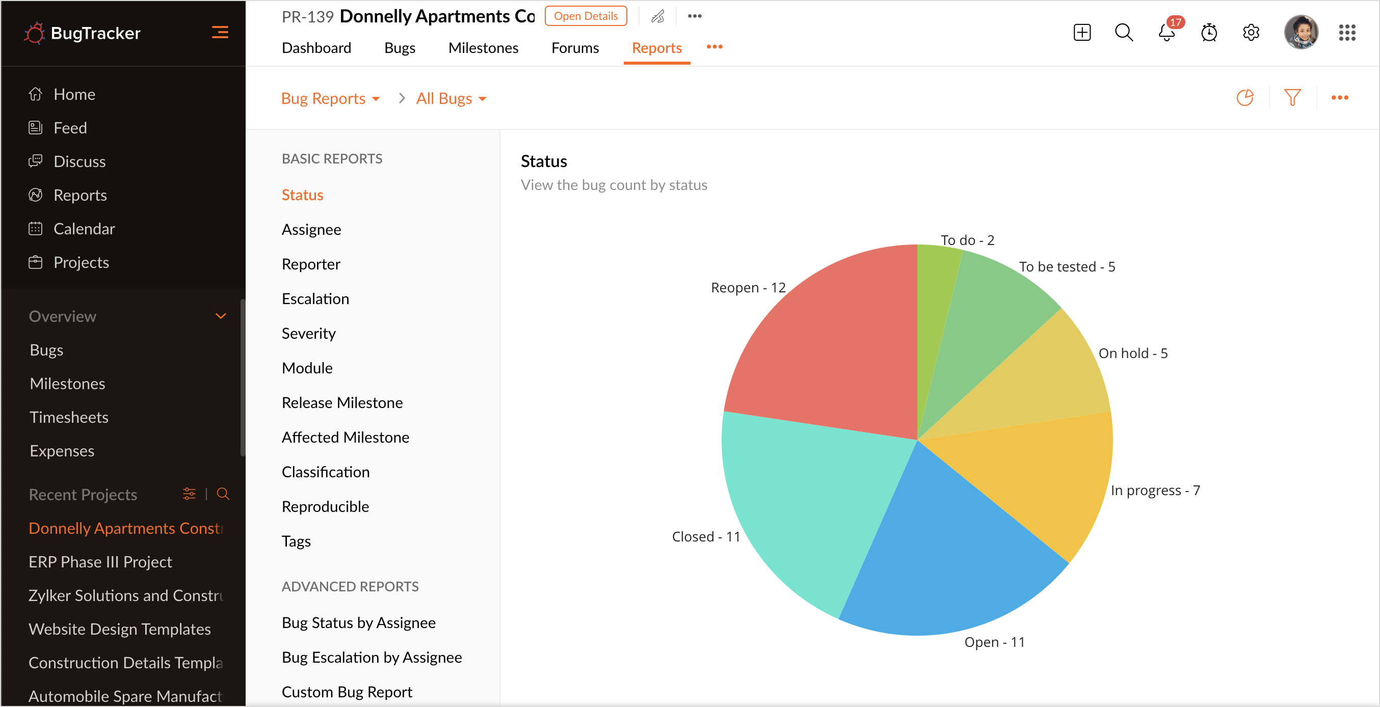Open the report filter funnel icon
This screenshot has width=1380, height=707.
(1292, 98)
